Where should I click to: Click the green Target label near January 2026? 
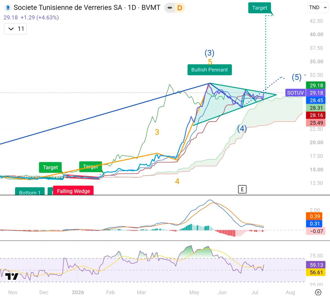point(91,166)
